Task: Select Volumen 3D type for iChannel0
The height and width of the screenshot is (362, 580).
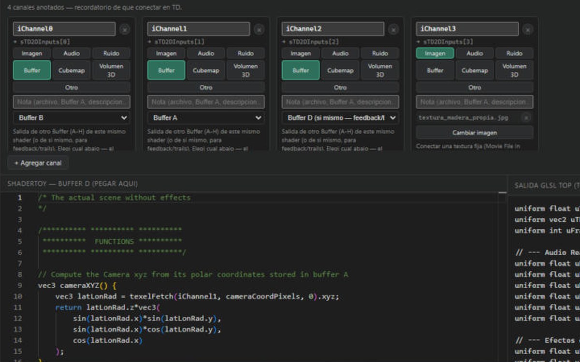Action: (x=111, y=70)
